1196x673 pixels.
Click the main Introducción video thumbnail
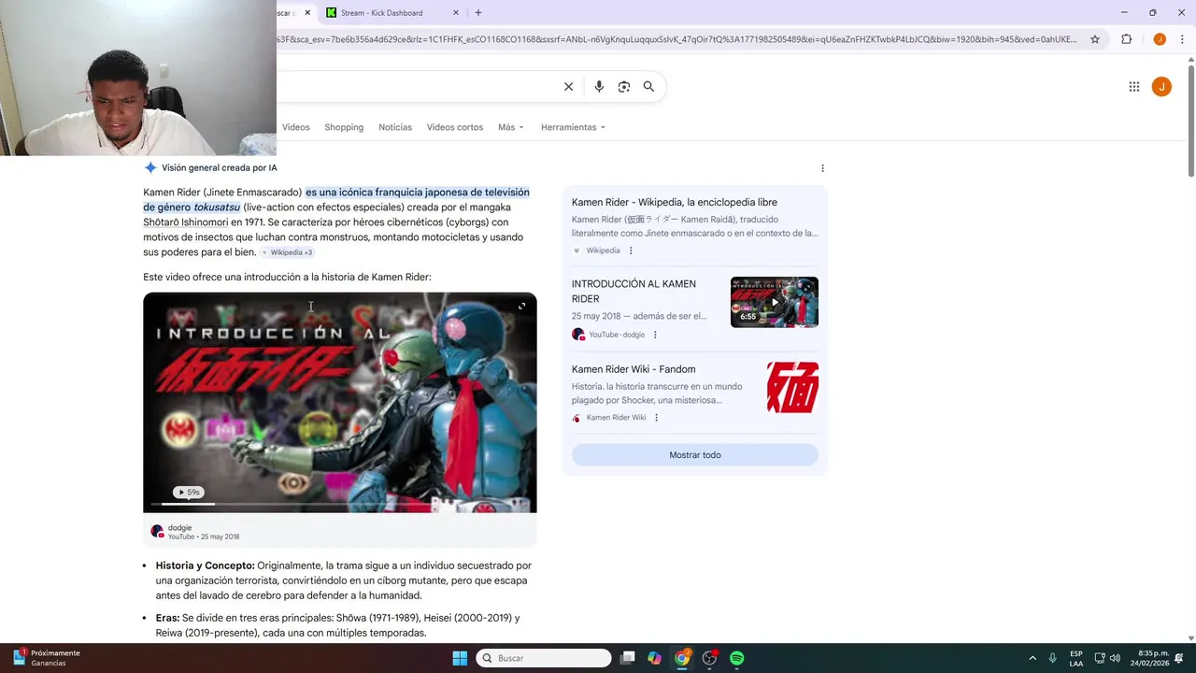coord(340,403)
